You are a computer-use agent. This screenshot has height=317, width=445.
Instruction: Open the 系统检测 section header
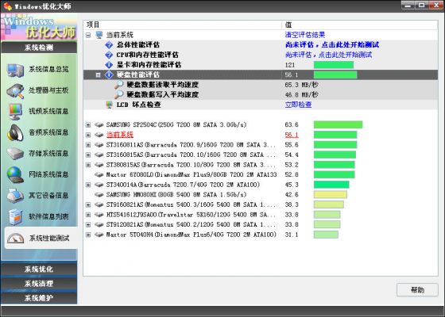click(39, 48)
